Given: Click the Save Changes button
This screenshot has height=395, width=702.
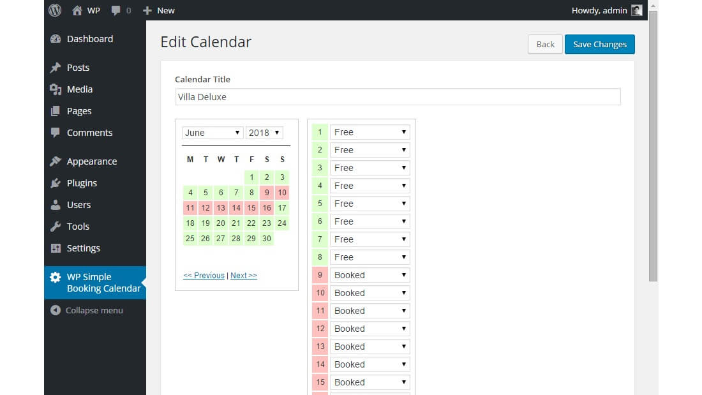Looking at the screenshot, I should coord(599,44).
